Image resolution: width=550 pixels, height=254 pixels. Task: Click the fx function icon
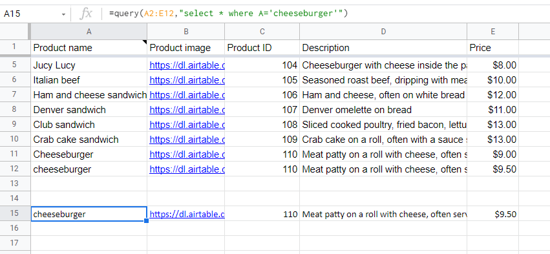point(85,14)
